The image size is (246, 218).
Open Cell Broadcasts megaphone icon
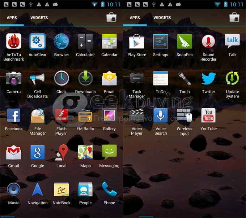tap(38, 79)
